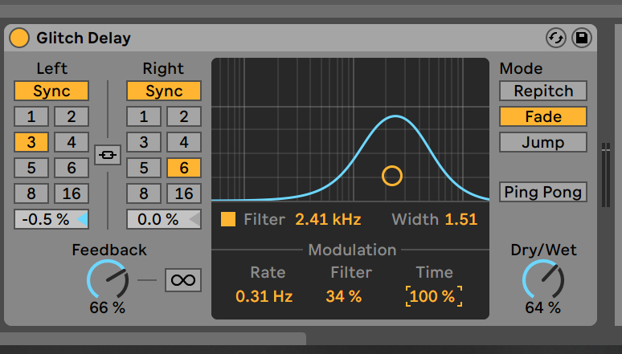Viewport: 622px width, 354px height.
Task: Set Right delay to 4 sixteenths
Action: pyautogui.click(x=184, y=142)
